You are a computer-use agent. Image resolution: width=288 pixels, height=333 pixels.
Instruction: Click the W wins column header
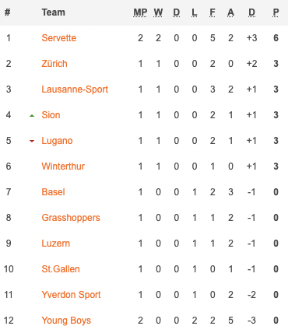(158, 12)
